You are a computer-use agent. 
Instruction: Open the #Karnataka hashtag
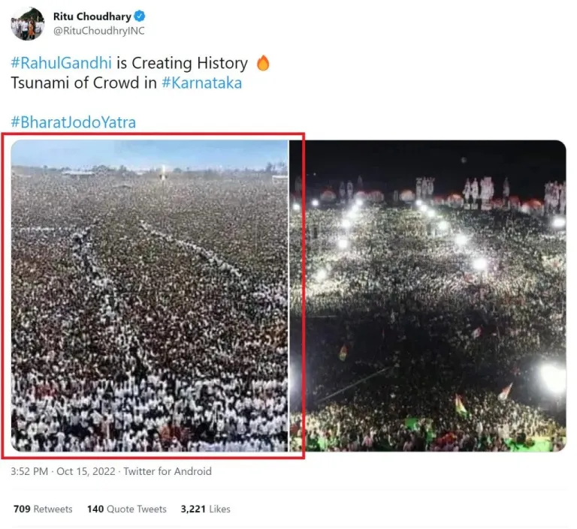pos(201,83)
